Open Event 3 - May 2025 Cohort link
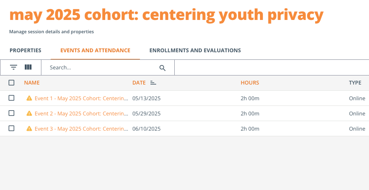Screen dimensions: 369x190 tap(81, 129)
